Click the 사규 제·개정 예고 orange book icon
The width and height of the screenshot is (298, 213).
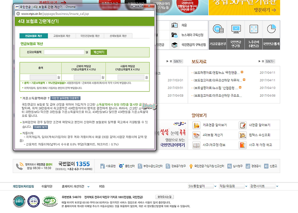click(x=243, y=145)
